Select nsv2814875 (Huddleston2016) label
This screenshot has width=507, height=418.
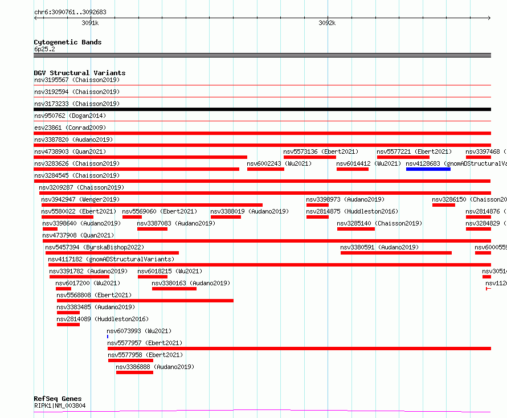pyautogui.click(x=352, y=211)
